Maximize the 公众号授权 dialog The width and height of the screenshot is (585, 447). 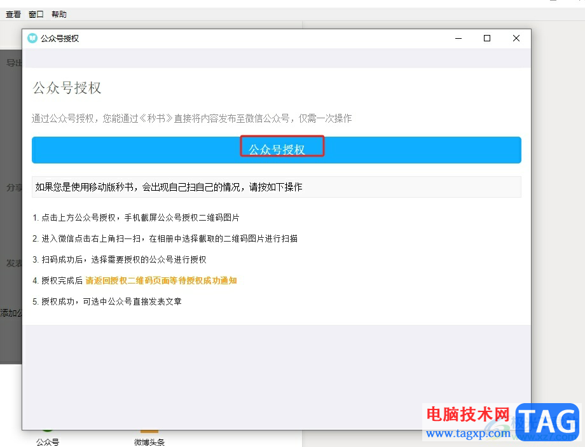487,38
